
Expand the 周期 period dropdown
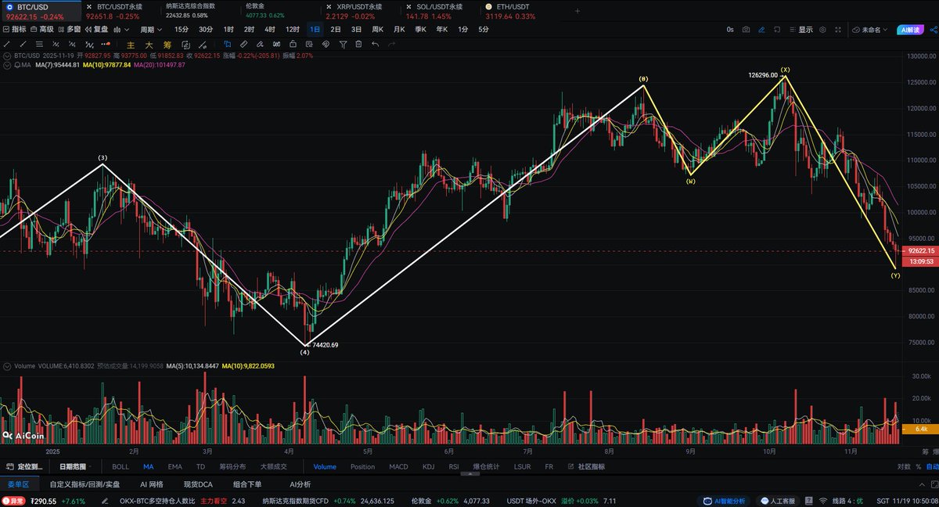(x=151, y=29)
